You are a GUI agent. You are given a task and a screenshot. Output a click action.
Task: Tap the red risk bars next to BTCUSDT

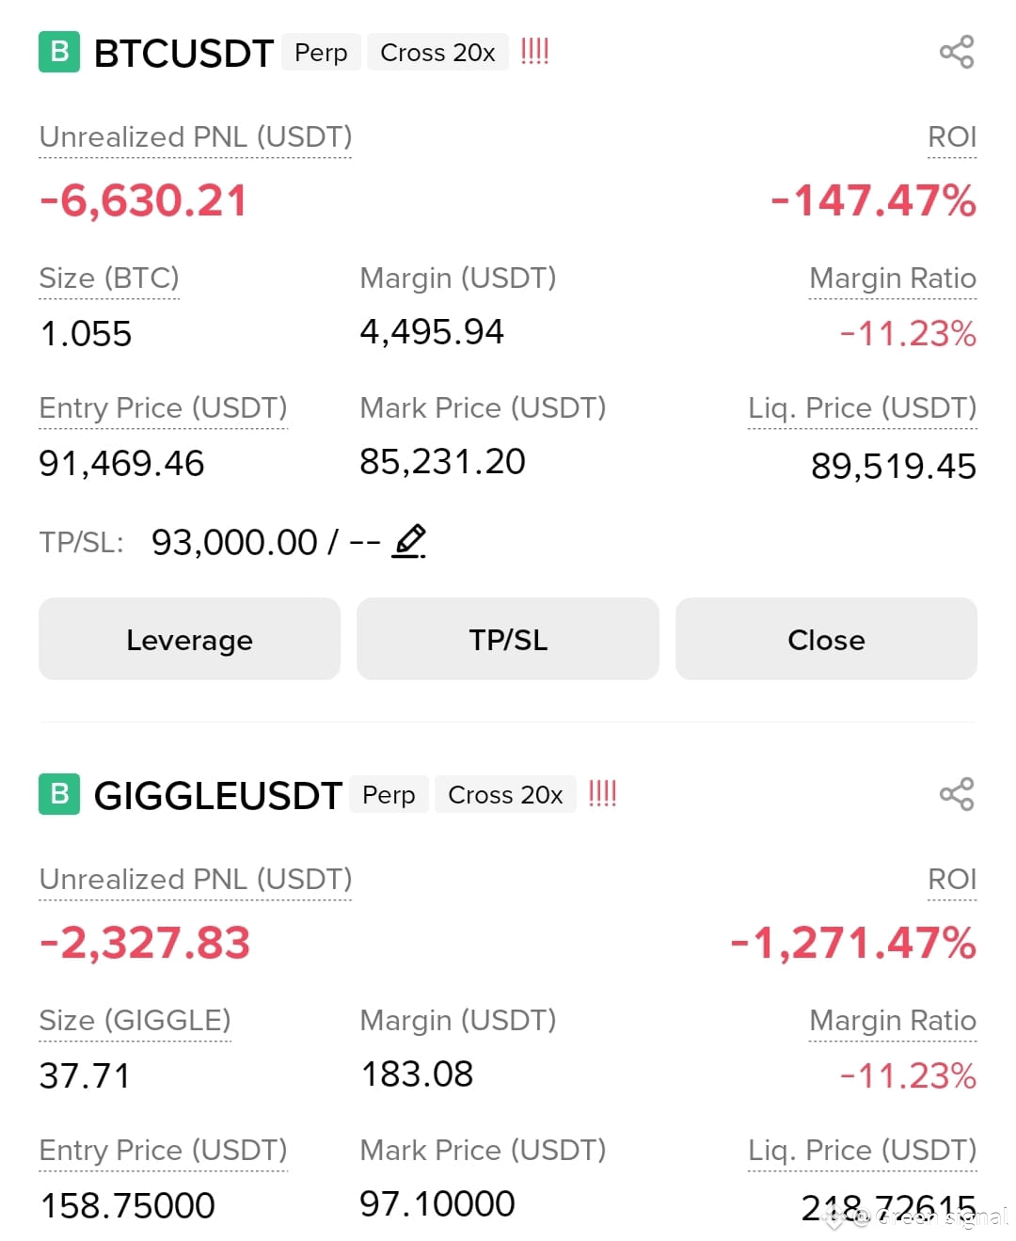click(534, 51)
